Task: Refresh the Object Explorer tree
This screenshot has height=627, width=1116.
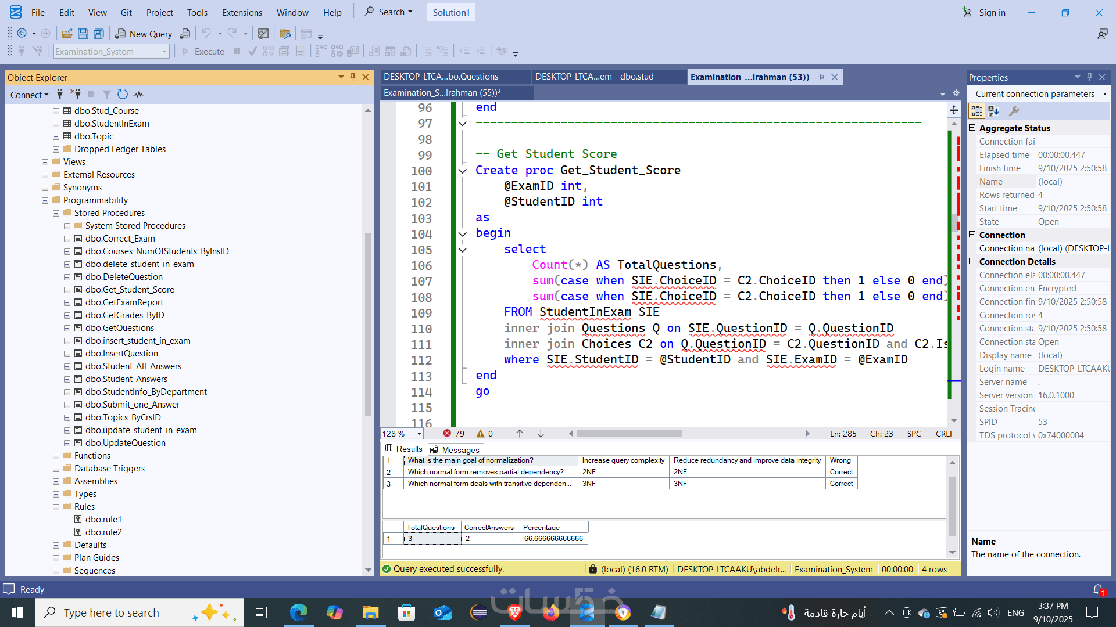Action: [x=122, y=94]
